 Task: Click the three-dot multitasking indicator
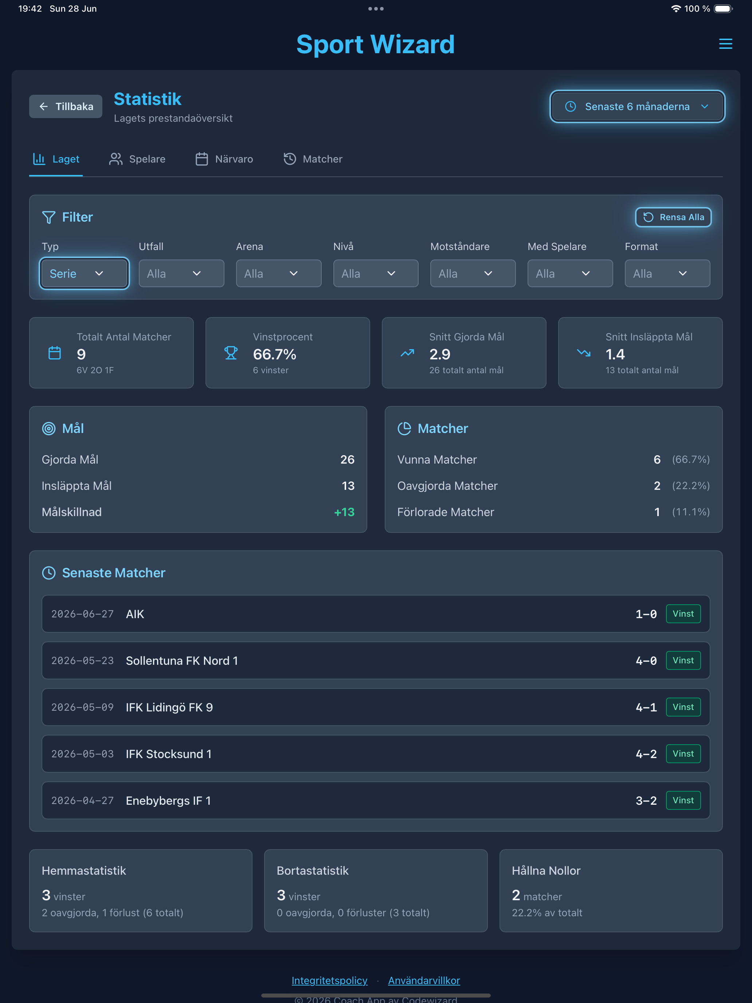point(376,9)
